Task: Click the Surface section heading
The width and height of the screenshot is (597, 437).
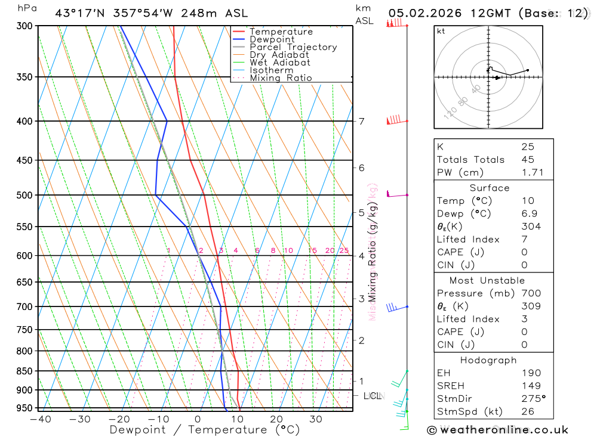Action: (490, 188)
